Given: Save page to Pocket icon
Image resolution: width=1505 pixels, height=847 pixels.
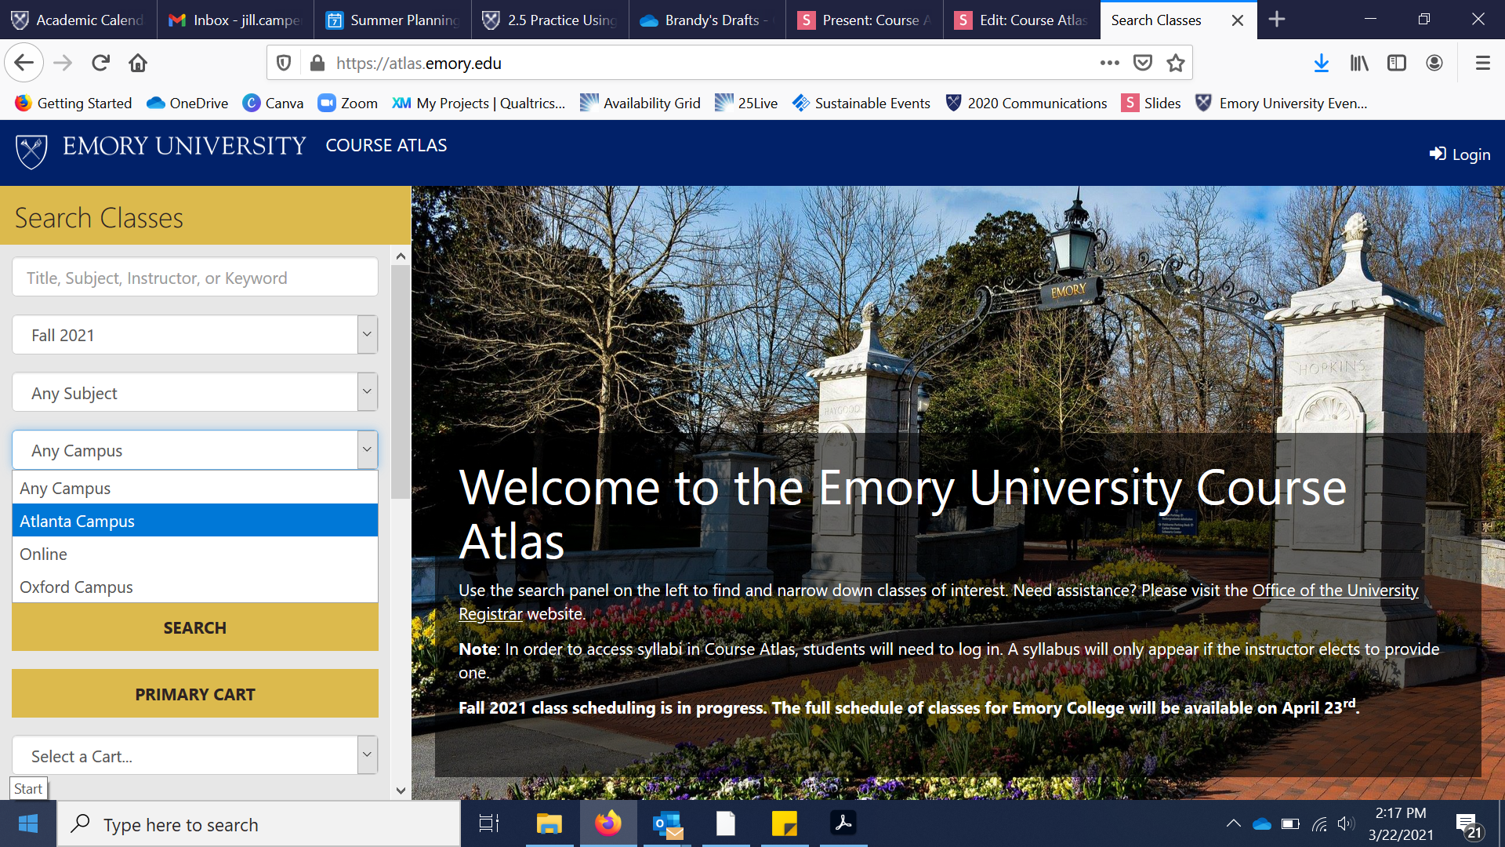Looking at the screenshot, I should pos(1143,63).
